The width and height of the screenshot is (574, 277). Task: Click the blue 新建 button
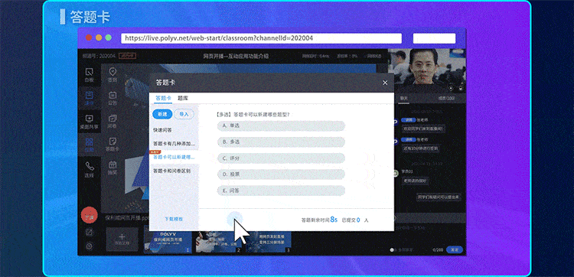[162, 114]
